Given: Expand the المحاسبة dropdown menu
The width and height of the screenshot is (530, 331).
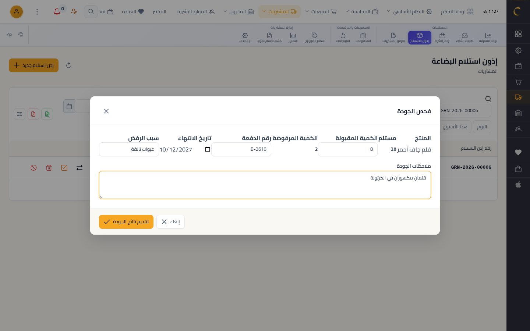Looking at the screenshot, I should [x=362, y=12].
